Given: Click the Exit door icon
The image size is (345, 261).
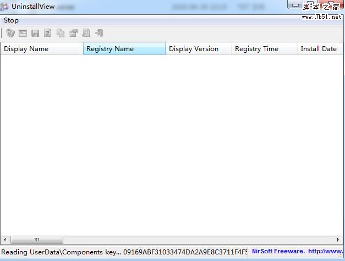Looking at the screenshot, I should click(99, 33).
